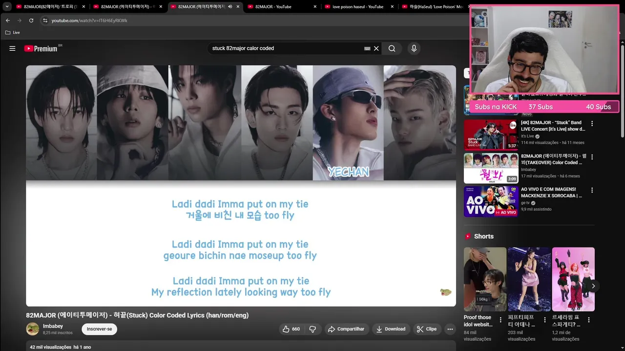Open the YouTube hamburger guide menu
Screen dimensions: 625x351
pyautogui.click(x=12, y=48)
